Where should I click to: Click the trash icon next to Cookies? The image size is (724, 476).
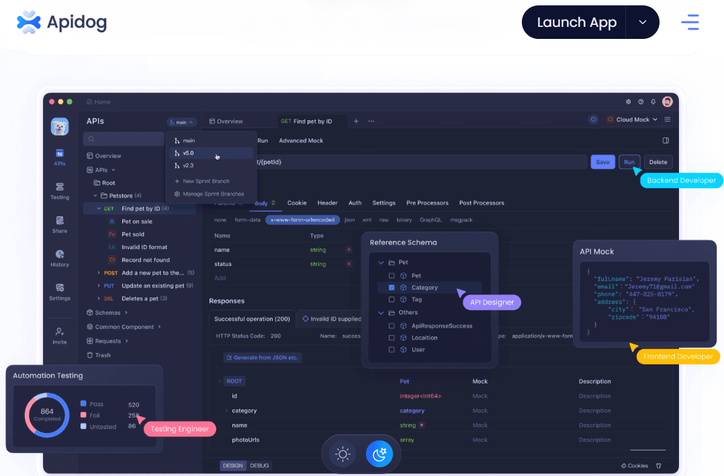658,465
